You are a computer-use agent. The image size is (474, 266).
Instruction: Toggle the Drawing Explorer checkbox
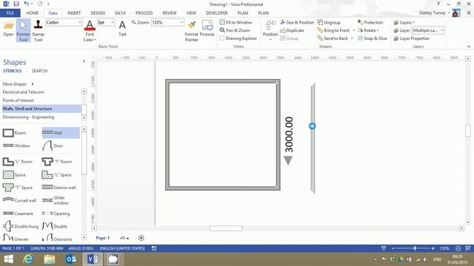click(x=222, y=38)
